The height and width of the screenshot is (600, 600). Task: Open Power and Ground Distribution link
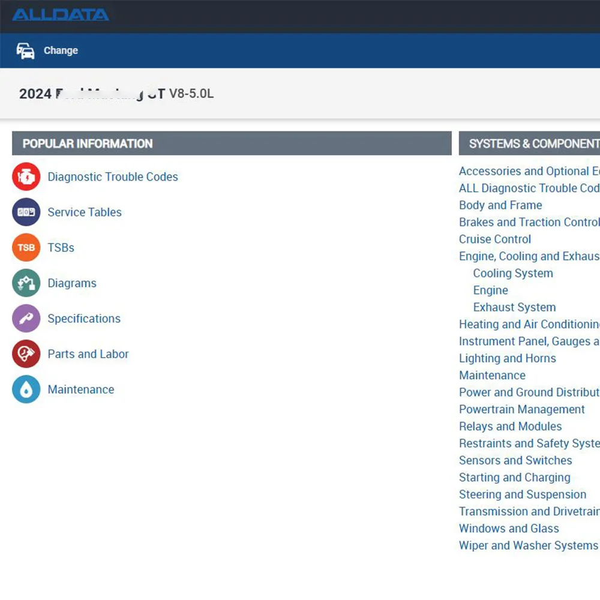click(x=529, y=392)
